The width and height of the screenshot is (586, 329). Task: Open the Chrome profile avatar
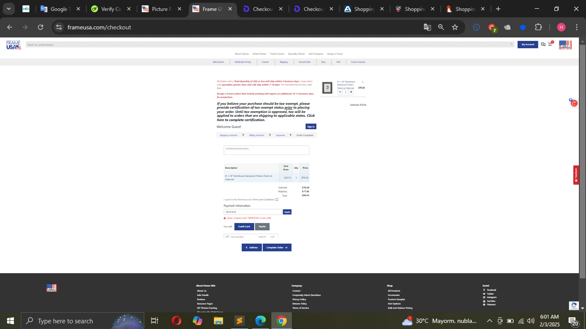pyautogui.click(x=561, y=27)
